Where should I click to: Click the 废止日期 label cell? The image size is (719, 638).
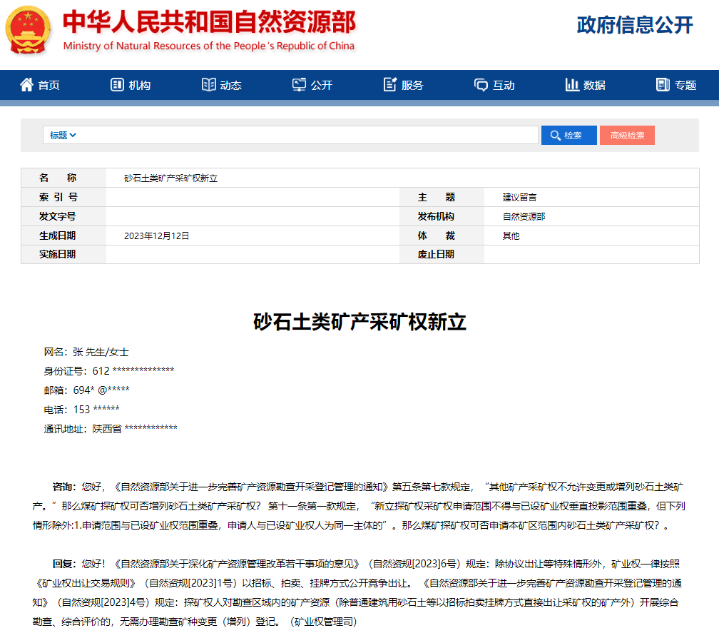tap(442, 254)
